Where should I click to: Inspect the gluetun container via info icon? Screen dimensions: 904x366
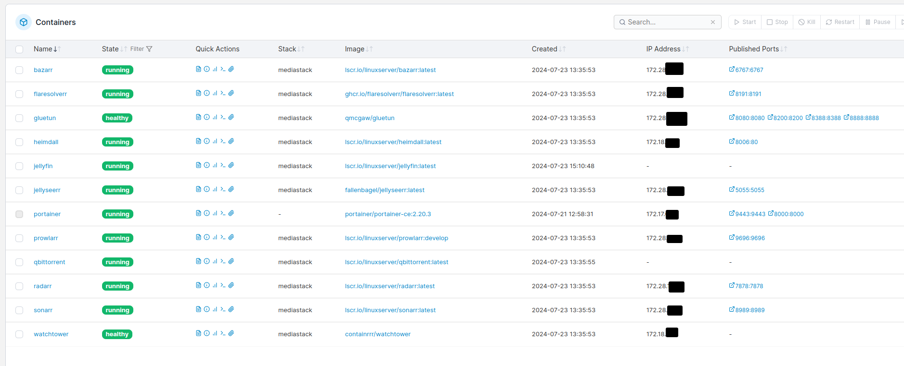[207, 117]
